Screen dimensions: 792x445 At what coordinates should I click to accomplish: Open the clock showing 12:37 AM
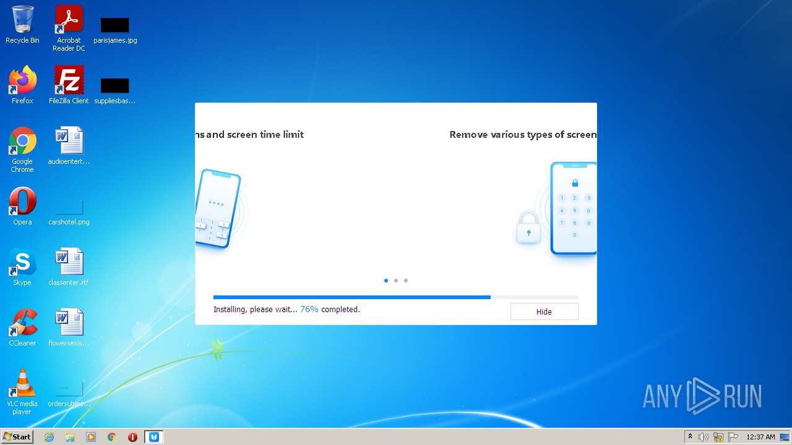tap(760, 437)
